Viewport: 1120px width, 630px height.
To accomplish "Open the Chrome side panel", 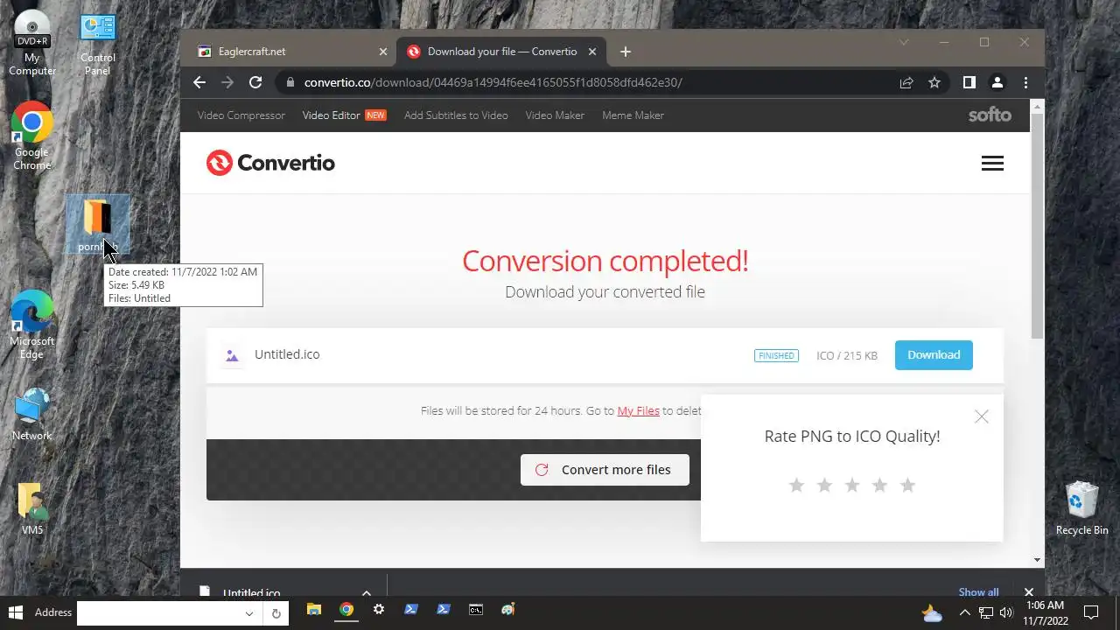I will coord(969,82).
